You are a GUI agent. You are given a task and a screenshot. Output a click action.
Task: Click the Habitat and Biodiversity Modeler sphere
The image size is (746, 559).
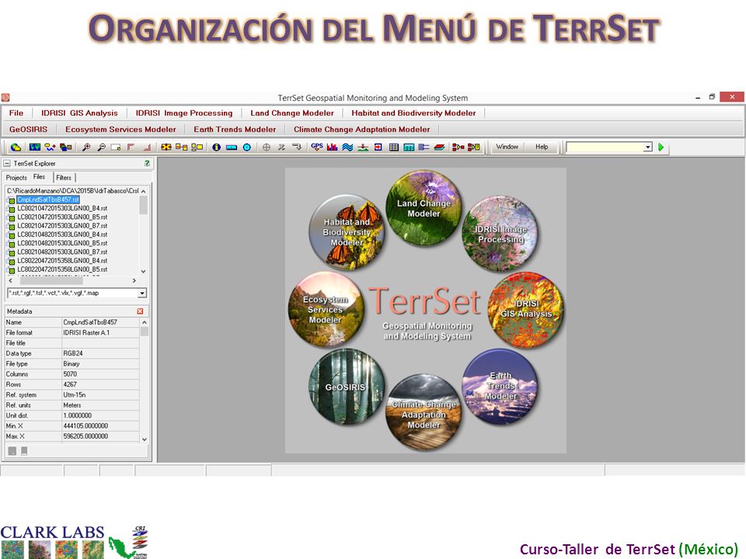point(347,232)
